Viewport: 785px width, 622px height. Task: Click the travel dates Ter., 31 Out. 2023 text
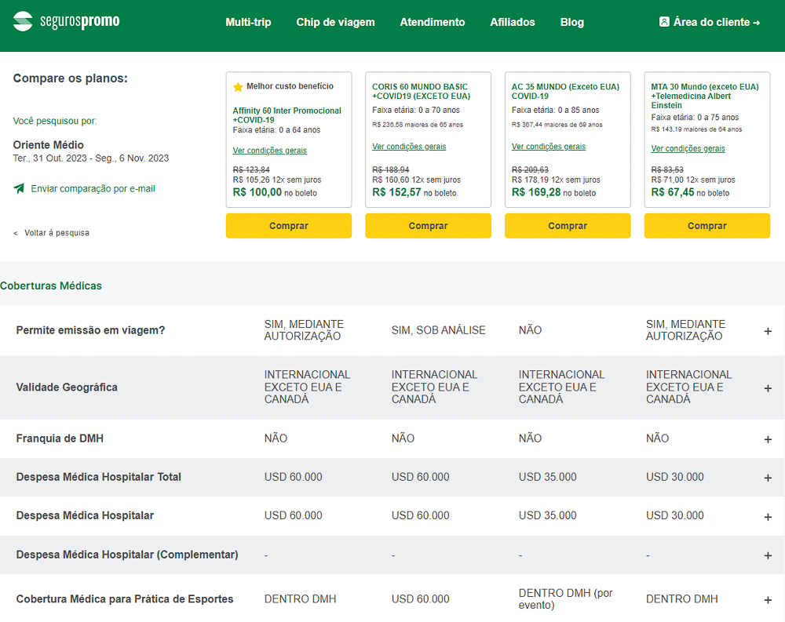[90, 158]
